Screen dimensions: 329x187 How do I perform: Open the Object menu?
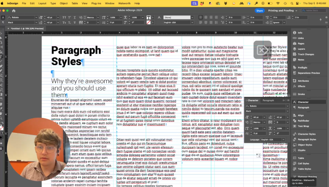[63, 3]
